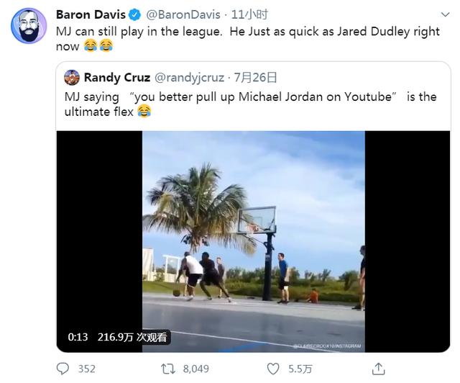This screenshot has height=383, width=460.
Task: Play the basketball court video
Action: coord(254,241)
